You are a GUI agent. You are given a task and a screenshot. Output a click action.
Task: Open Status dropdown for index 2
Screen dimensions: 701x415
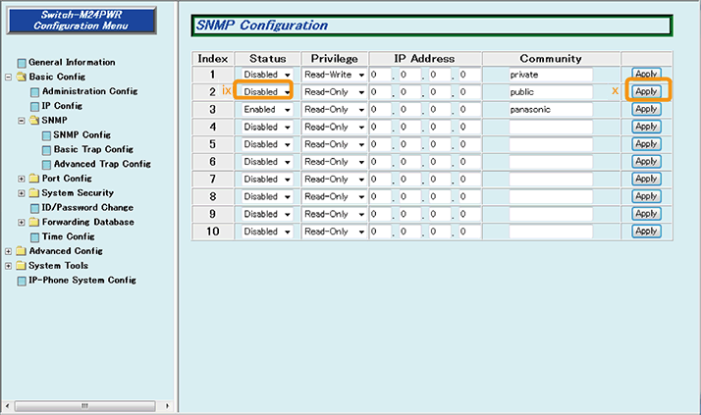[266, 91]
